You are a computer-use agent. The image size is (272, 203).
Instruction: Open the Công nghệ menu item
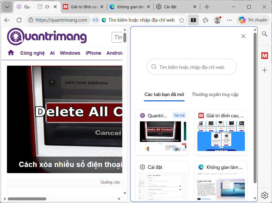[33, 53]
